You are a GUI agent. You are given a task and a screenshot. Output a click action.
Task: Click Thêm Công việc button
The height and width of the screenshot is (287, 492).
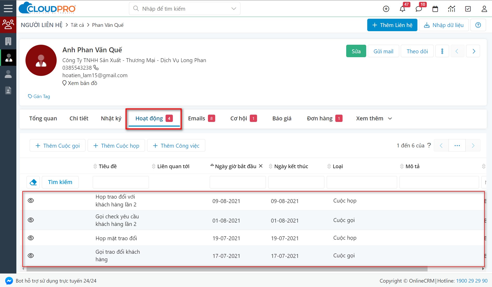coord(176,146)
